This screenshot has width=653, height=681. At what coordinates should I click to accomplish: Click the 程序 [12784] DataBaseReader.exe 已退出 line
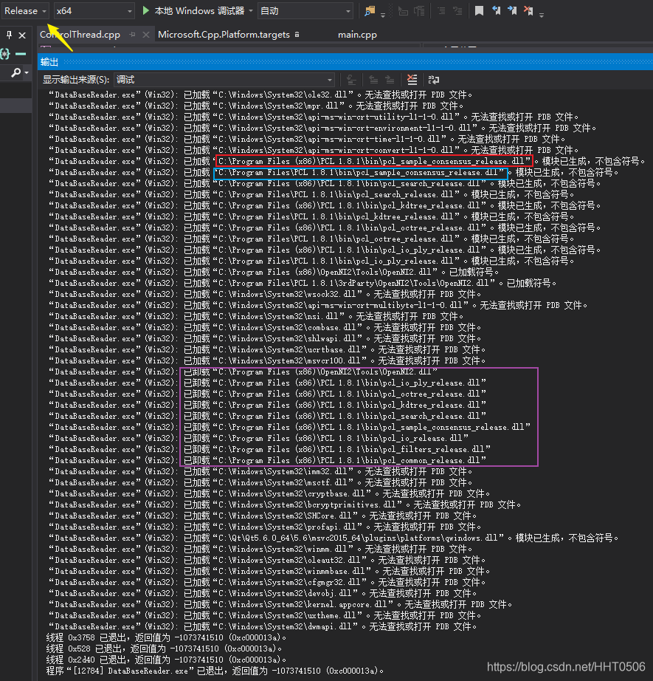[215, 671]
